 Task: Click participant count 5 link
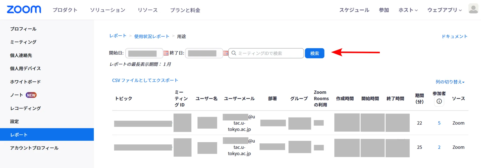(439, 123)
